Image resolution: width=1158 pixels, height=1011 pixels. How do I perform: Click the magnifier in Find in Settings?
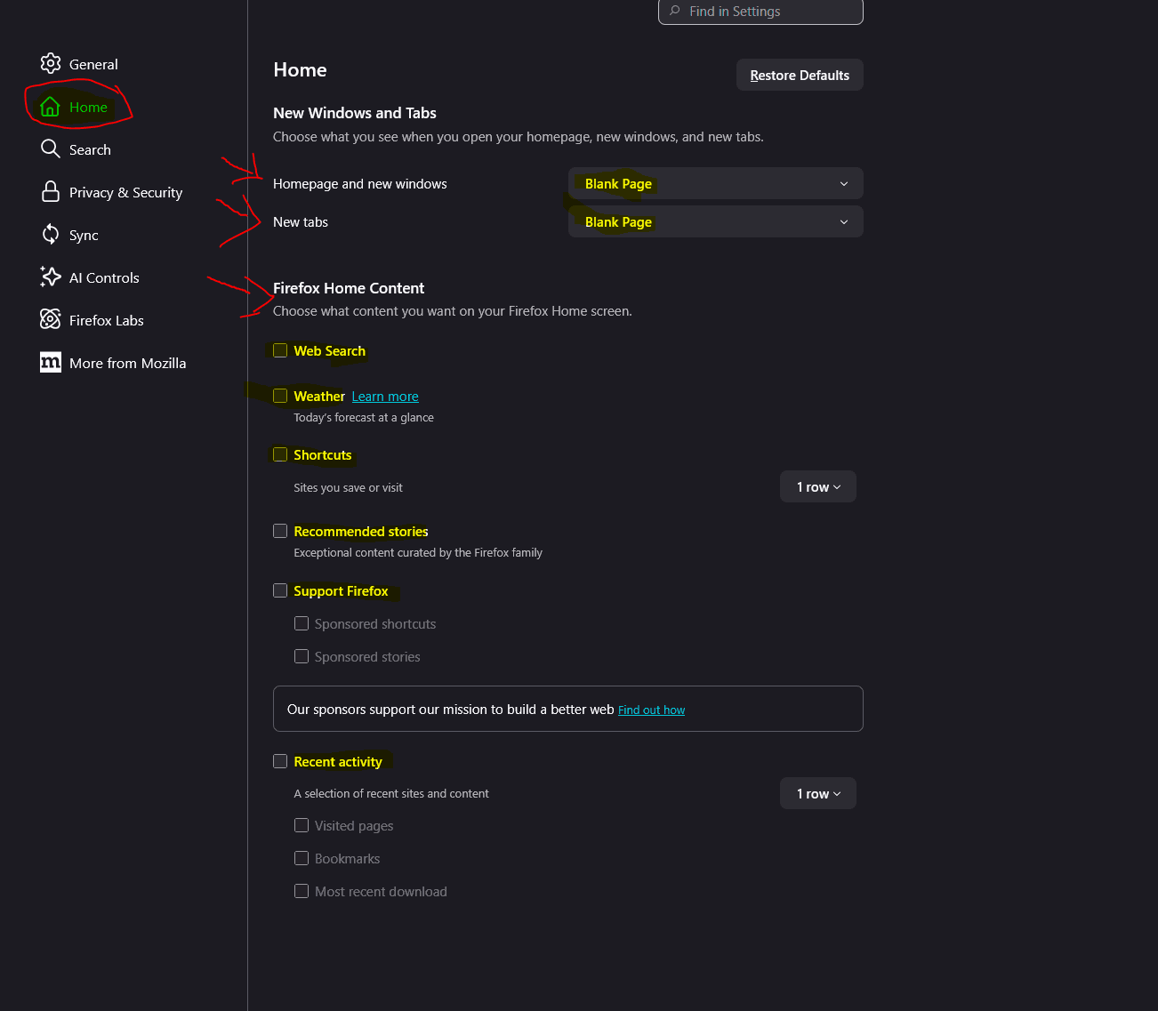coord(675,11)
